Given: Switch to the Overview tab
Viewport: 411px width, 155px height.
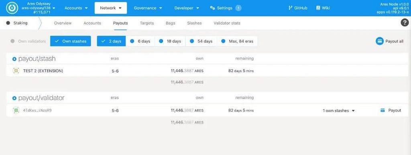Looking at the screenshot, I should pos(63,23).
